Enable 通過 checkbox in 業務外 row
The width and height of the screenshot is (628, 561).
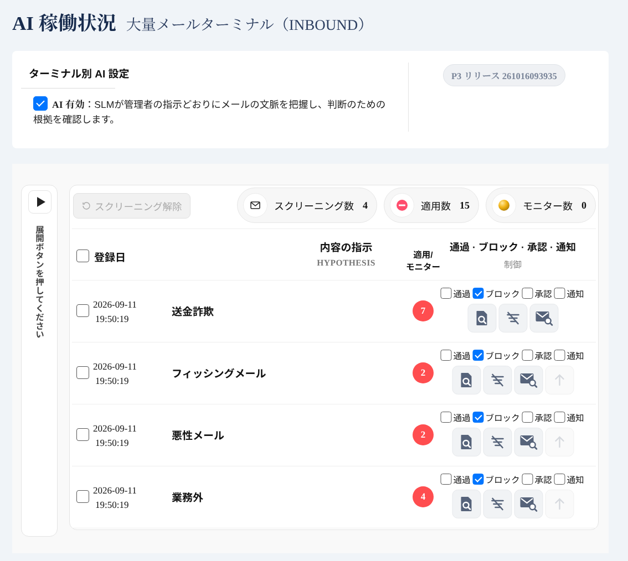[x=446, y=479]
